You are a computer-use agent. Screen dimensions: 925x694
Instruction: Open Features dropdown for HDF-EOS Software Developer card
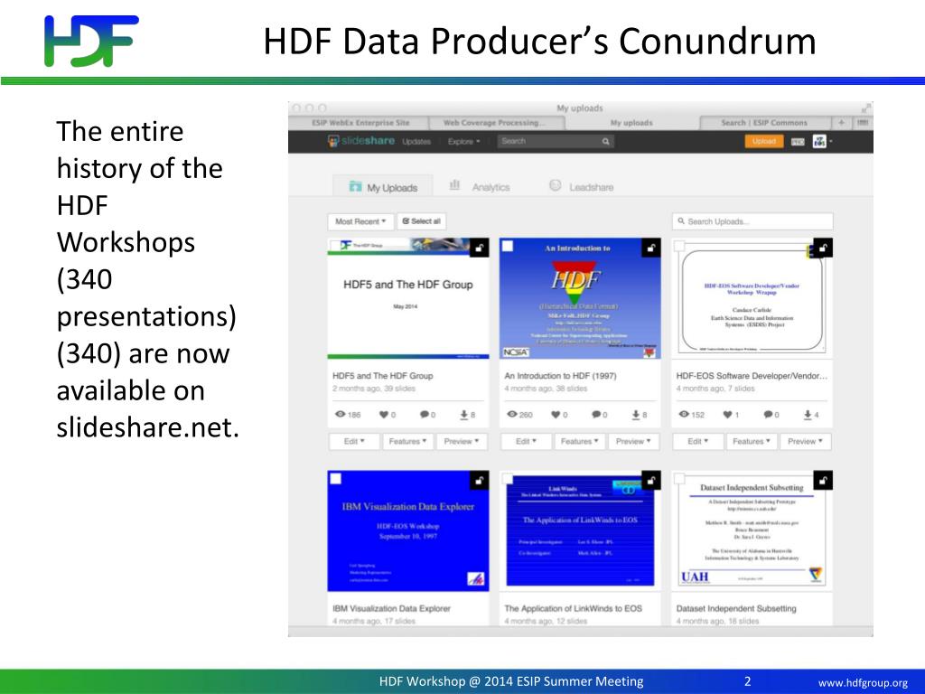click(x=751, y=441)
